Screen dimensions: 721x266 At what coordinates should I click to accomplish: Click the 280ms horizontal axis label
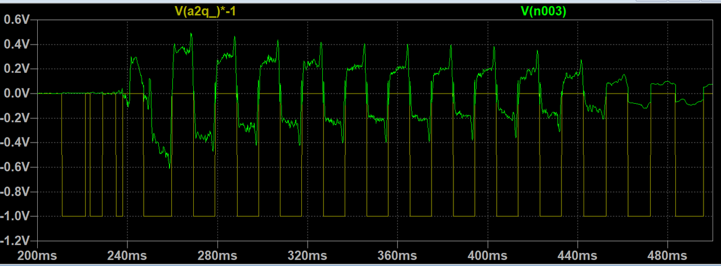click(x=217, y=255)
